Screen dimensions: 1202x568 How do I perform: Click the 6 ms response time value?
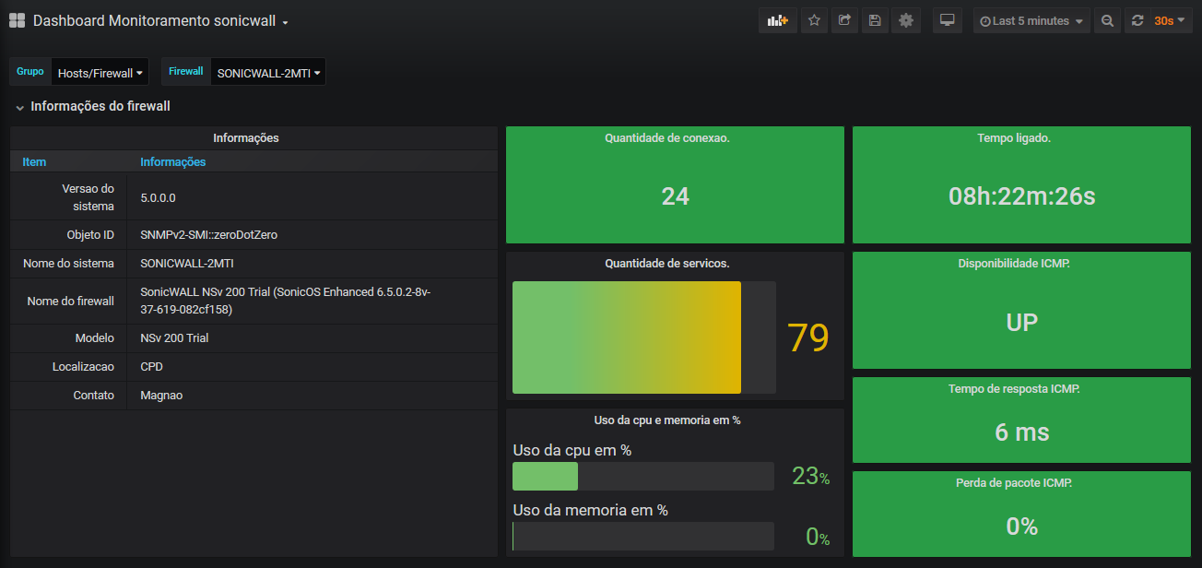1022,432
